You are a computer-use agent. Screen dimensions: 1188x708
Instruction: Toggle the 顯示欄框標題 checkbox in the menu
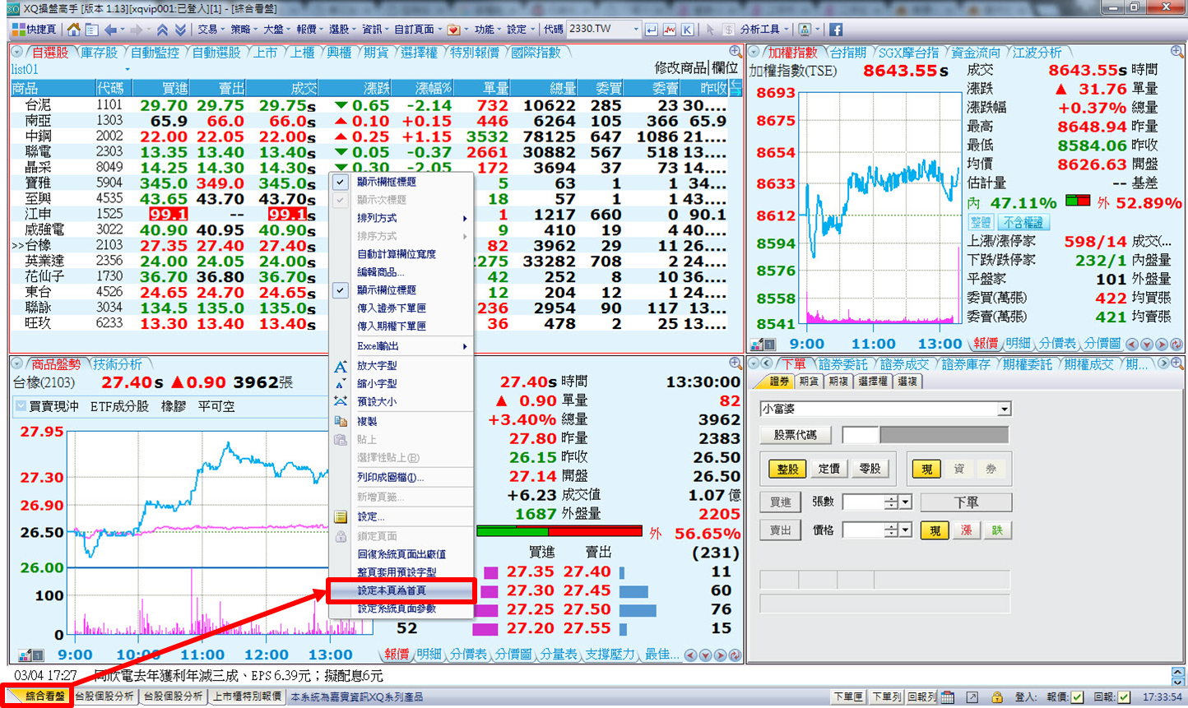(340, 182)
